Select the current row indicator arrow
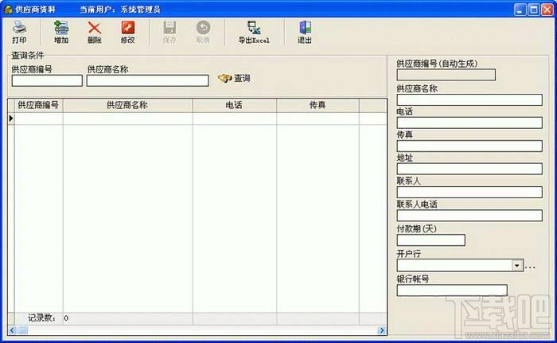Viewport: 557px width, 343px height. pos(11,119)
